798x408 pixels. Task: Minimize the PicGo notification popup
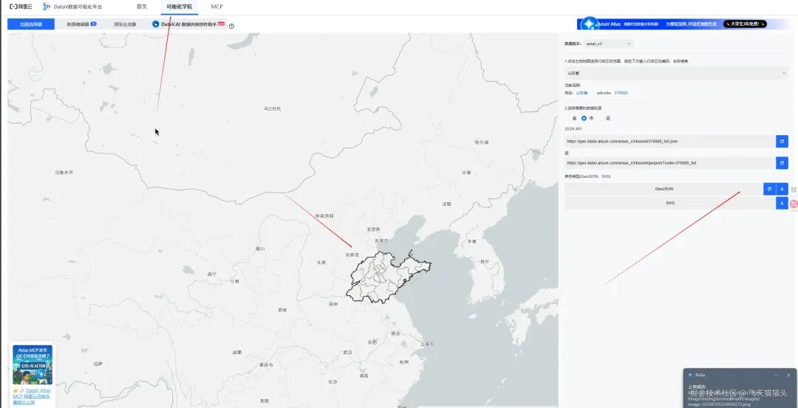coord(777,376)
